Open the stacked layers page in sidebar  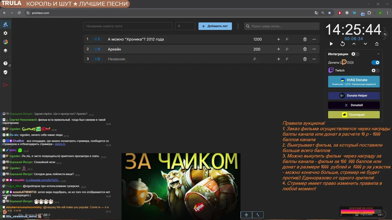click(5, 51)
